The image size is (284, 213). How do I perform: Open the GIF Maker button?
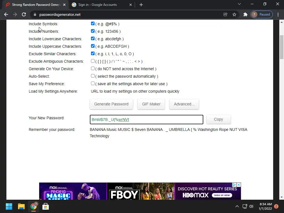point(151,104)
